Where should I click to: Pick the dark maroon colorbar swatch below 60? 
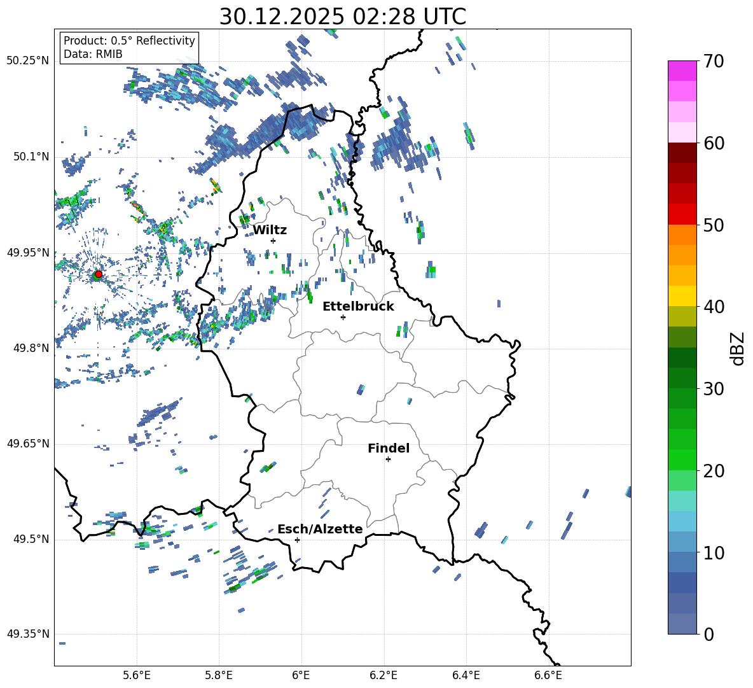(x=682, y=153)
